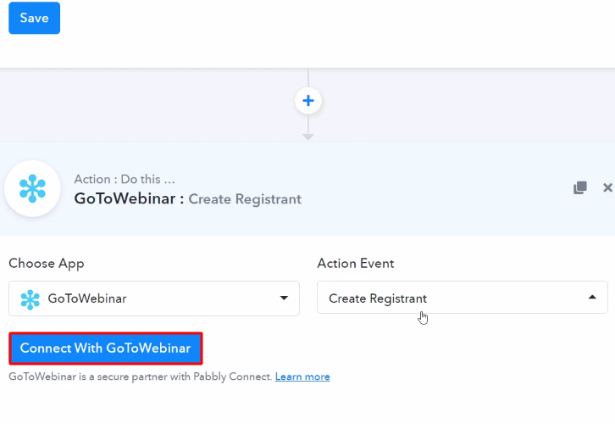Add a step with the plus icon
The width and height of the screenshot is (615, 424).
308,101
